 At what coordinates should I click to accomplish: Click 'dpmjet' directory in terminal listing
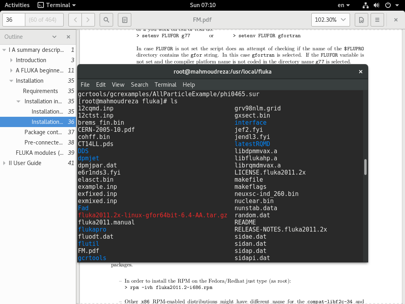(88, 158)
